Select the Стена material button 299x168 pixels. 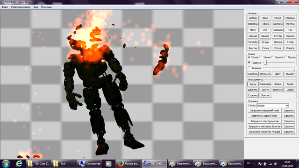[x=278, y=18]
